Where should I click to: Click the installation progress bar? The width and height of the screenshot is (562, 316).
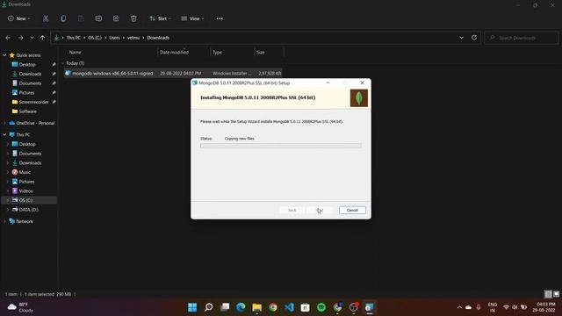(x=281, y=146)
